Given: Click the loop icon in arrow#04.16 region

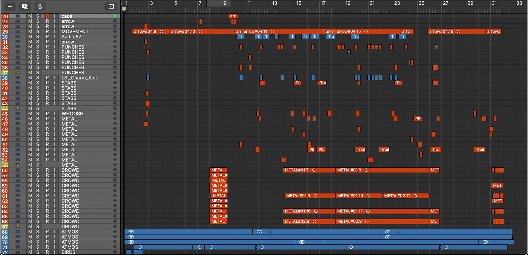Looking at the screenshot, I should click(458, 32).
